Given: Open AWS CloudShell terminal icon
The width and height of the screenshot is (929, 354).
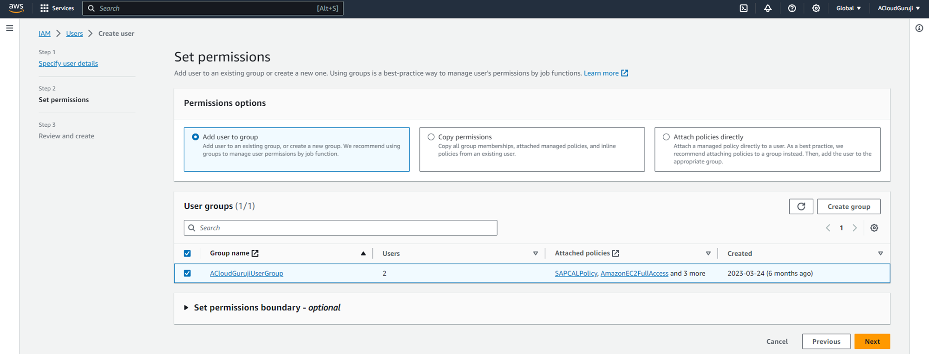Looking at the screenshot, I should (x=744, y=8).
